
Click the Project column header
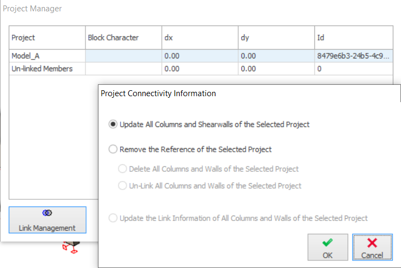47,38
